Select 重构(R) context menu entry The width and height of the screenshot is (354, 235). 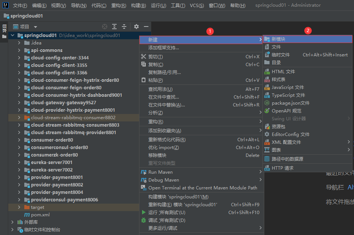201,122
